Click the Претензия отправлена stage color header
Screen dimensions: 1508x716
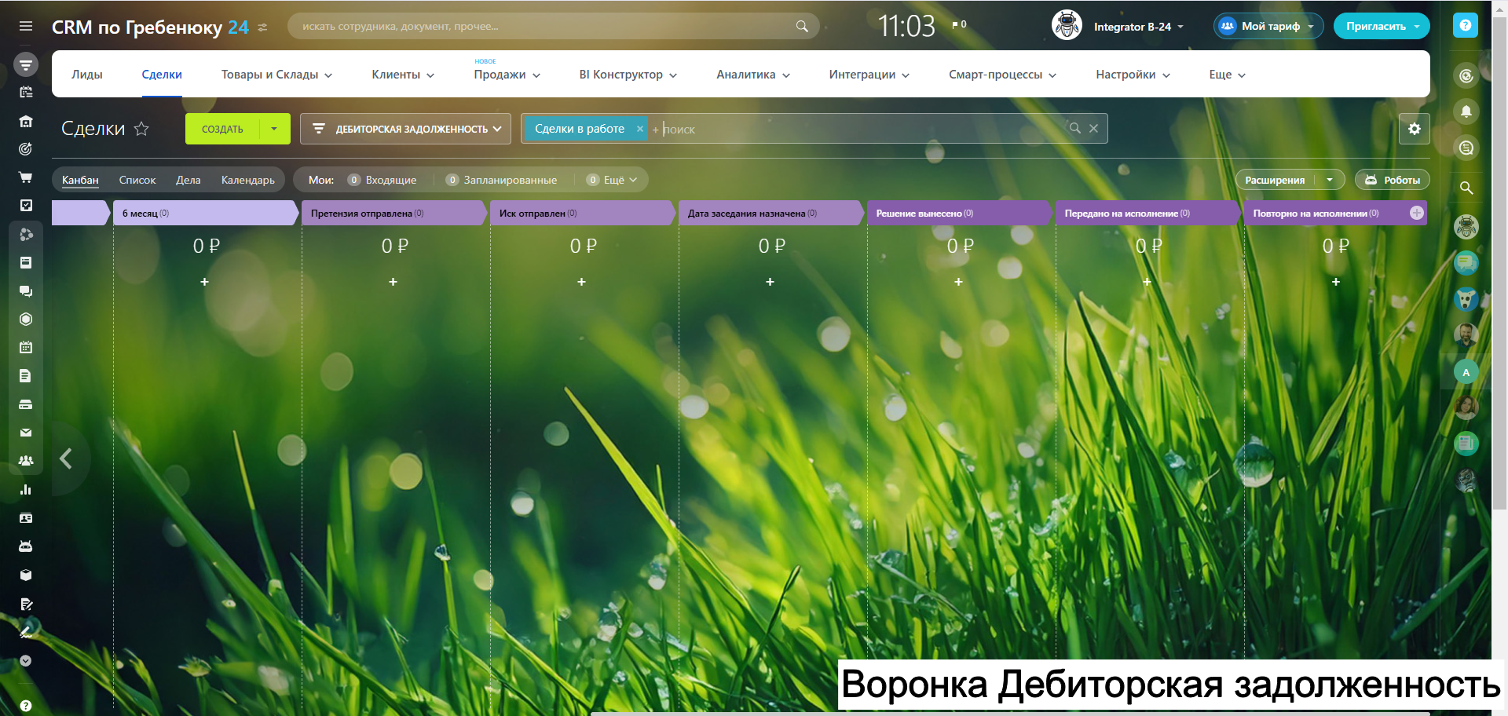[393, 213]
